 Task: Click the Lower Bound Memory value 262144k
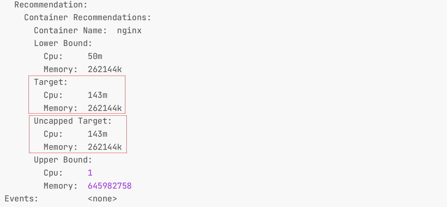tap(105, 69)
